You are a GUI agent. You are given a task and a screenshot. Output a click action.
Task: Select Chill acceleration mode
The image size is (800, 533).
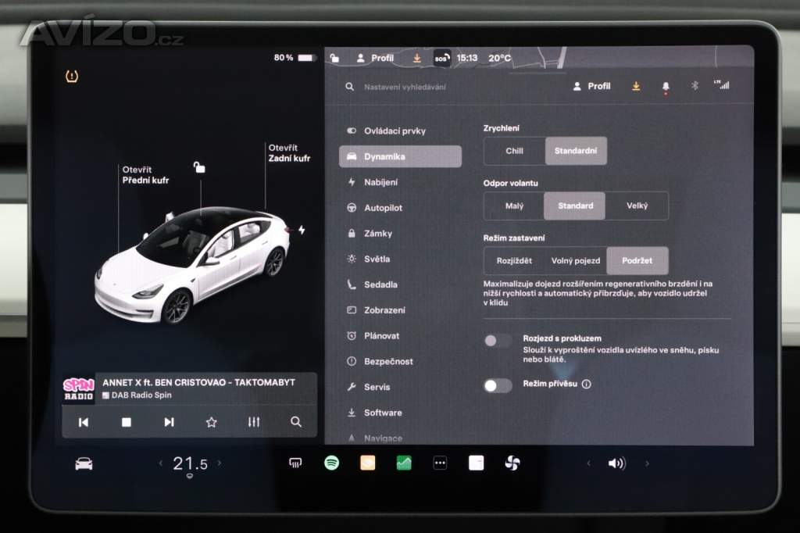[x=514, y=151]
